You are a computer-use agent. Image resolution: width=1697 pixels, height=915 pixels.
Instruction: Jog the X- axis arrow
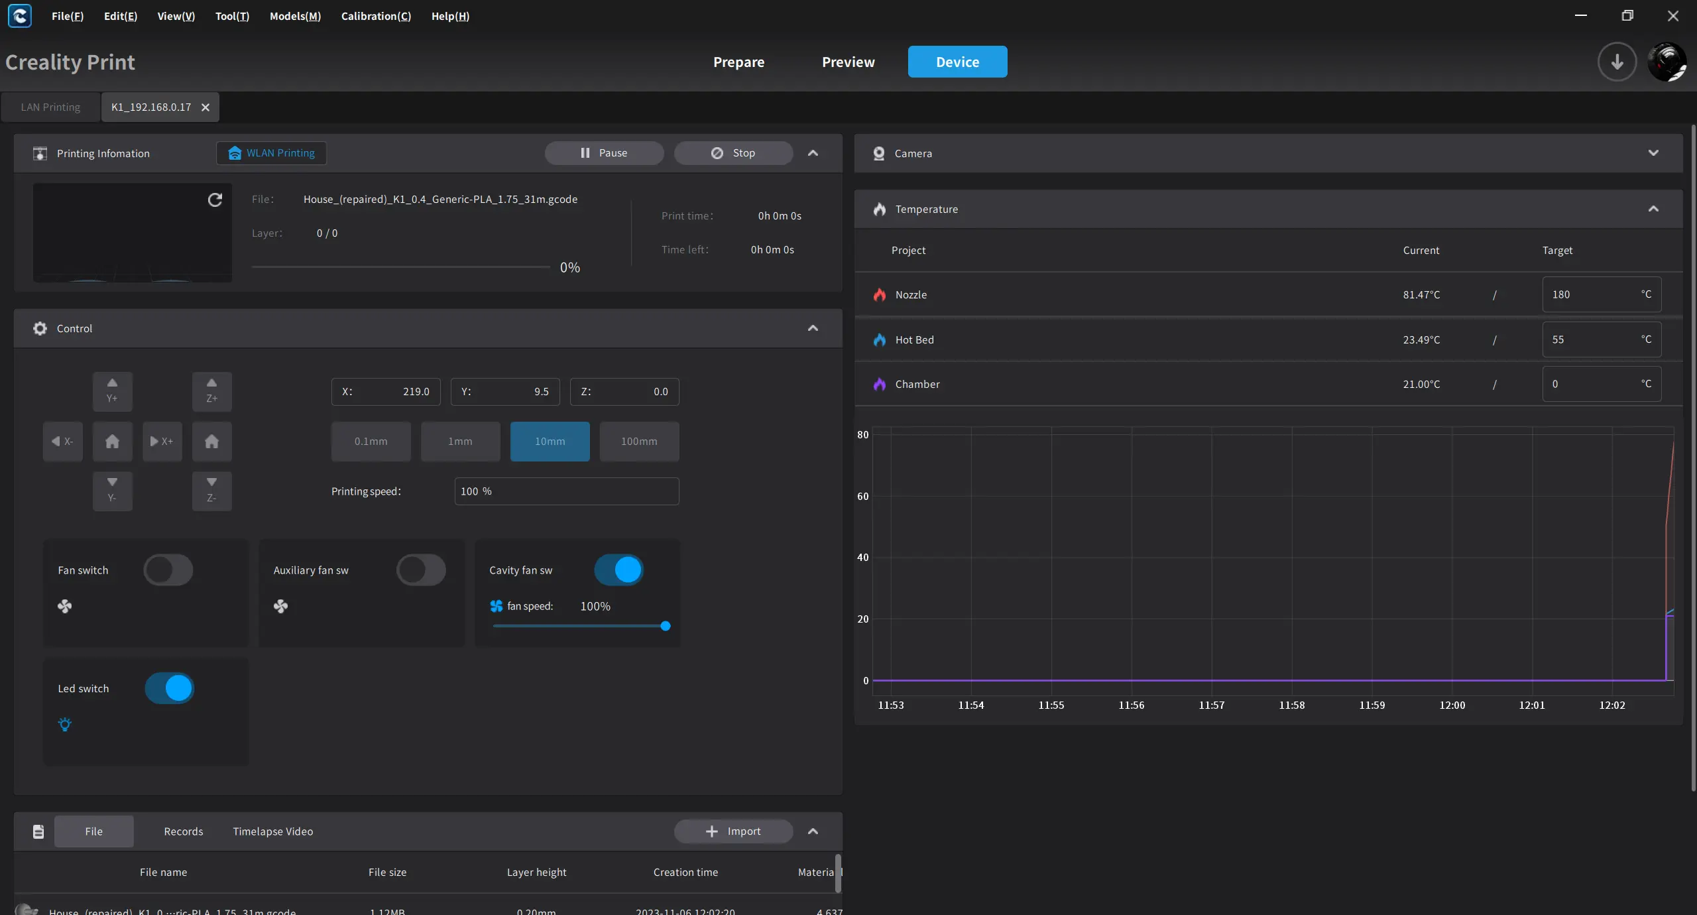[62, 441]
